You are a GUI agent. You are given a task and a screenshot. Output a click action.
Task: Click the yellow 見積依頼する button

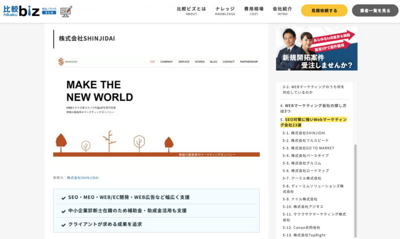click(324, 10)
